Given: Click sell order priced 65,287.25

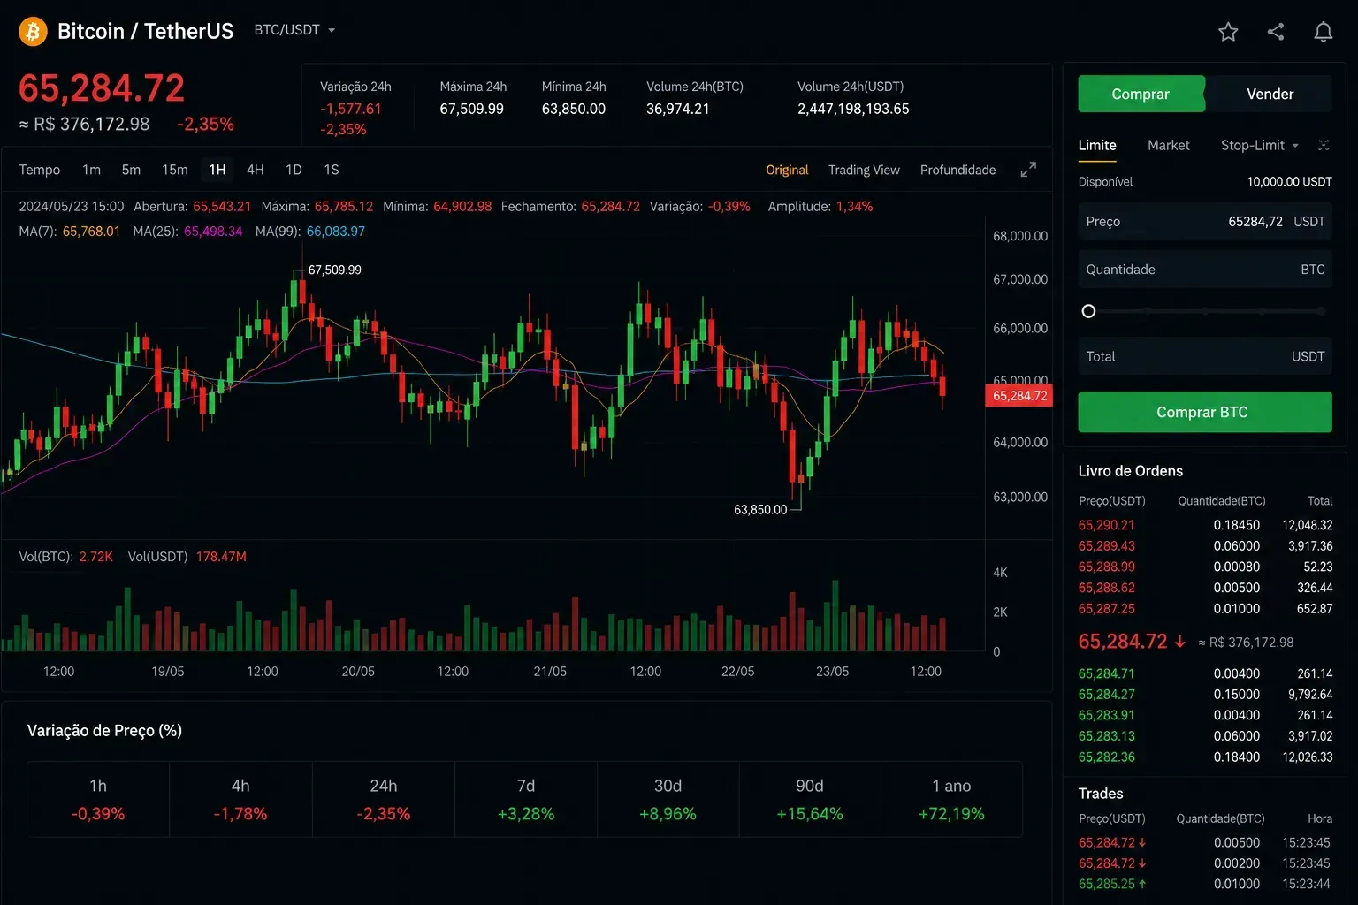Looking at the screenshot, I should pyautogui.click(x=1204, y=609).
